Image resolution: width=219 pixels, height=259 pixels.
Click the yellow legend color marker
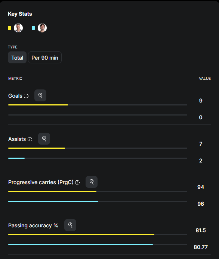[9, 28]
